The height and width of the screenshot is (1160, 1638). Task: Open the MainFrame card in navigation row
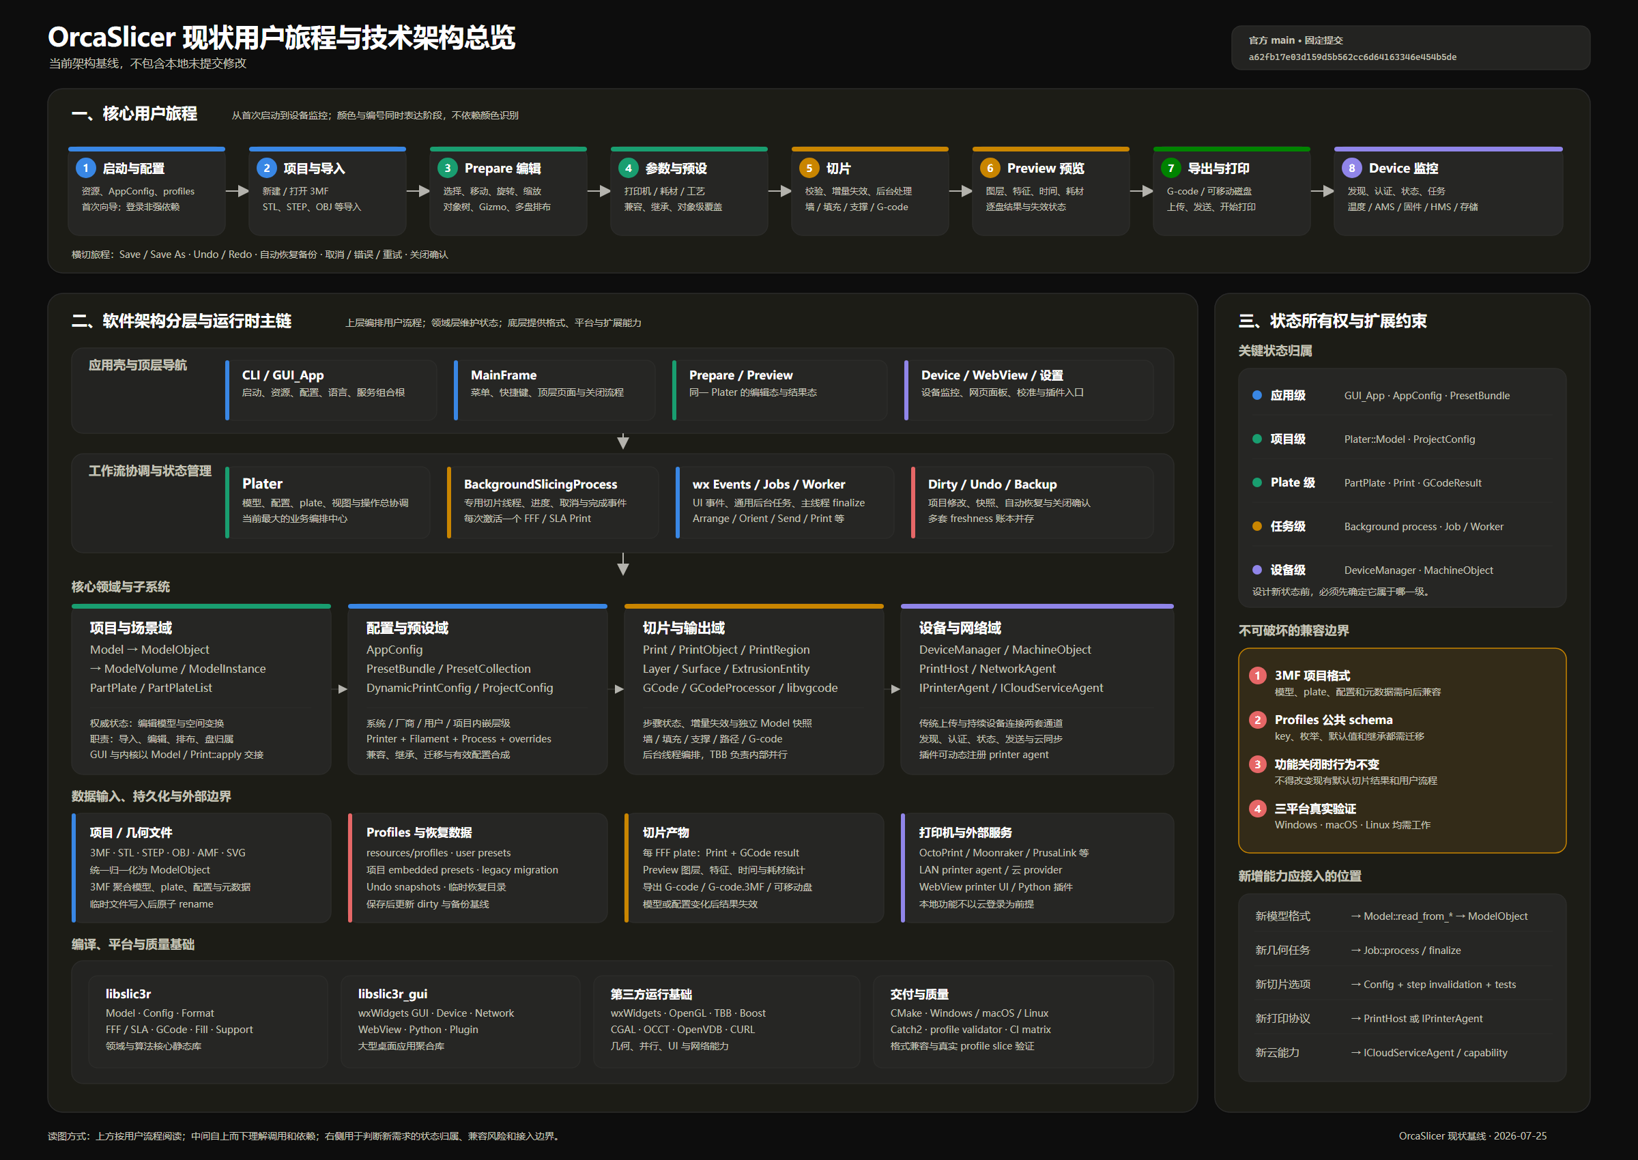pyautogui.click(x=554, y=390)
